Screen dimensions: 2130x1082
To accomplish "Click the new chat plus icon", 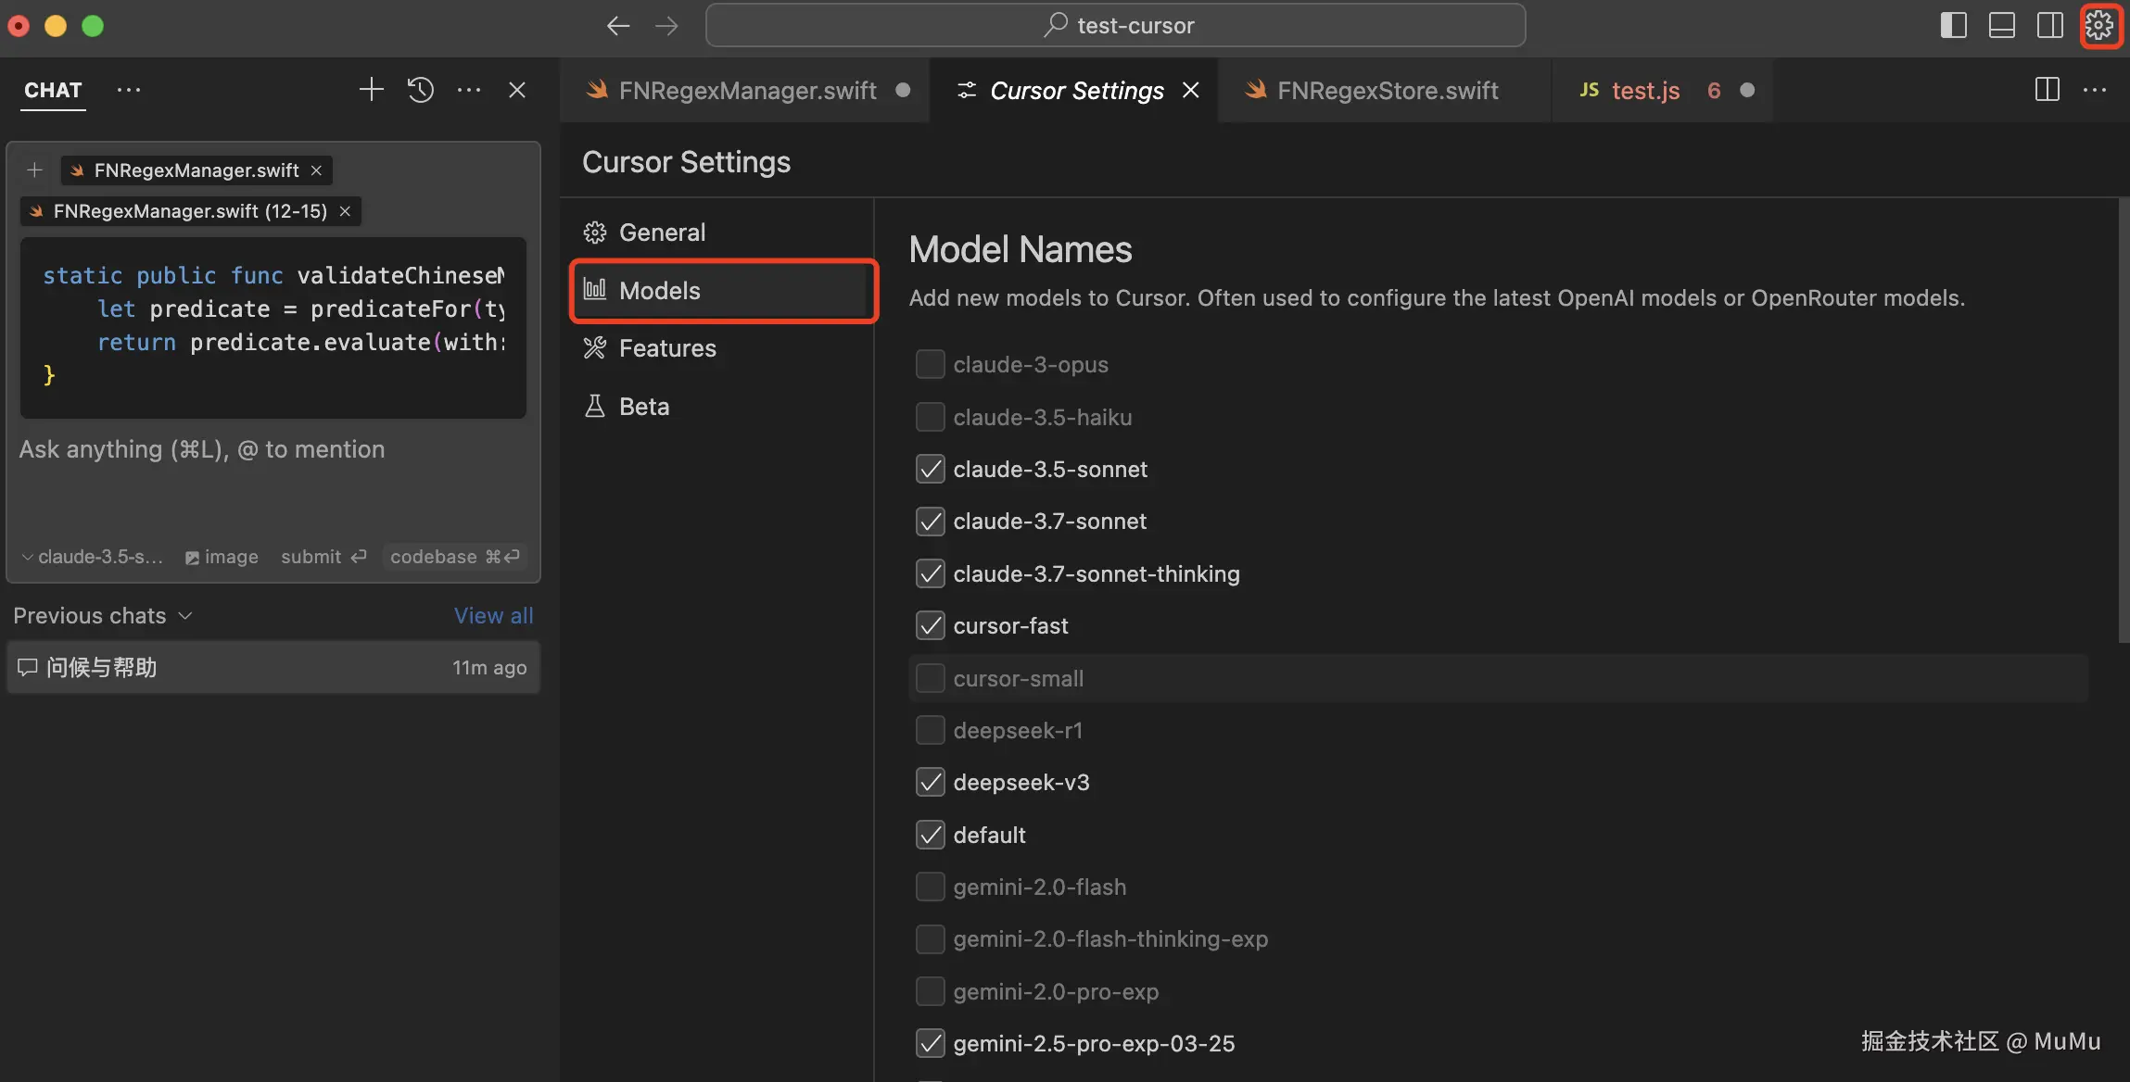I will [371, 90].
